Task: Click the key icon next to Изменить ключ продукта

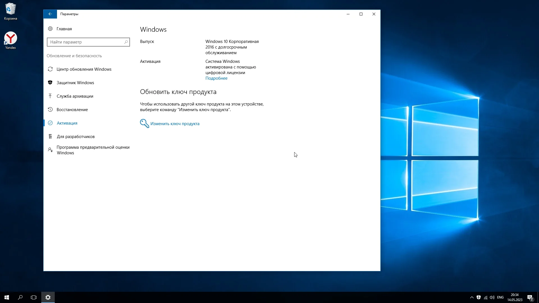Action: tap(144, 123)
